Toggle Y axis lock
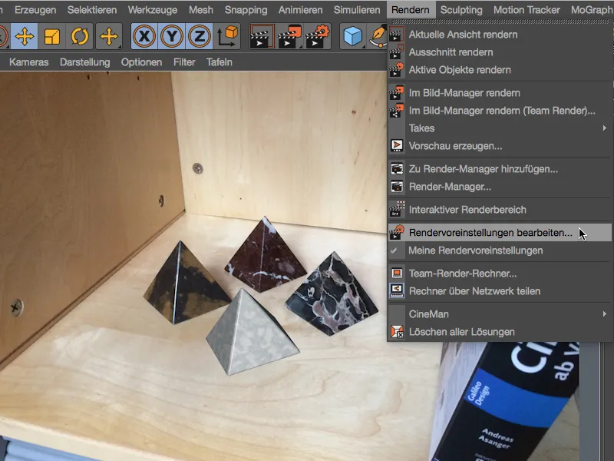Viewport: 614px width, 461px height. coord(172,36)
